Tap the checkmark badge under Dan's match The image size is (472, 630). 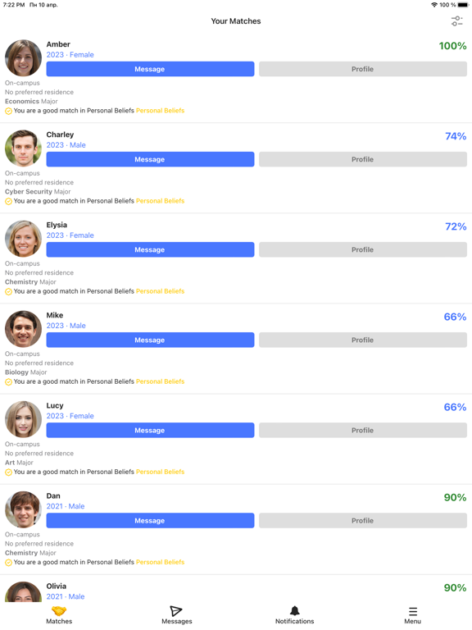coord(8,563)
